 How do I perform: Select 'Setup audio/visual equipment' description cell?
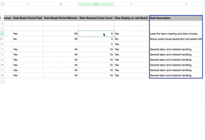click(176, 39)
